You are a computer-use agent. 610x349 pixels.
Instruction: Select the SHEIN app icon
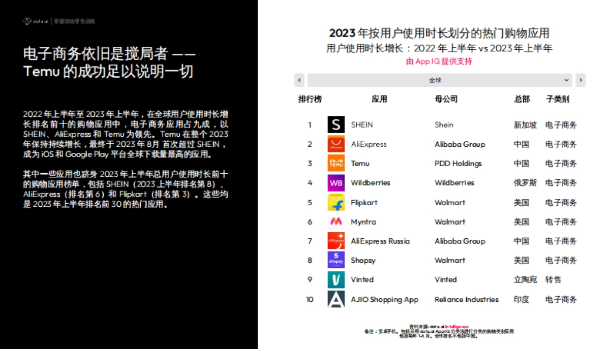(x=335, y=124)
